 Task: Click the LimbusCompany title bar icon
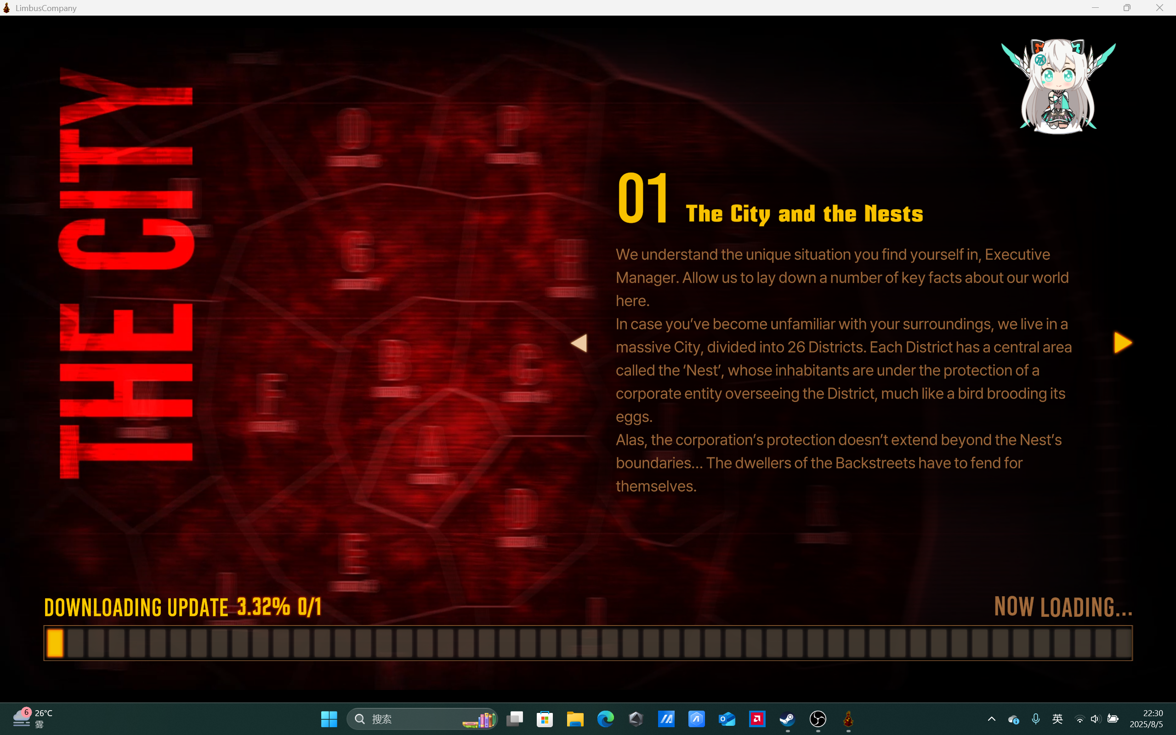click(6, 8)
